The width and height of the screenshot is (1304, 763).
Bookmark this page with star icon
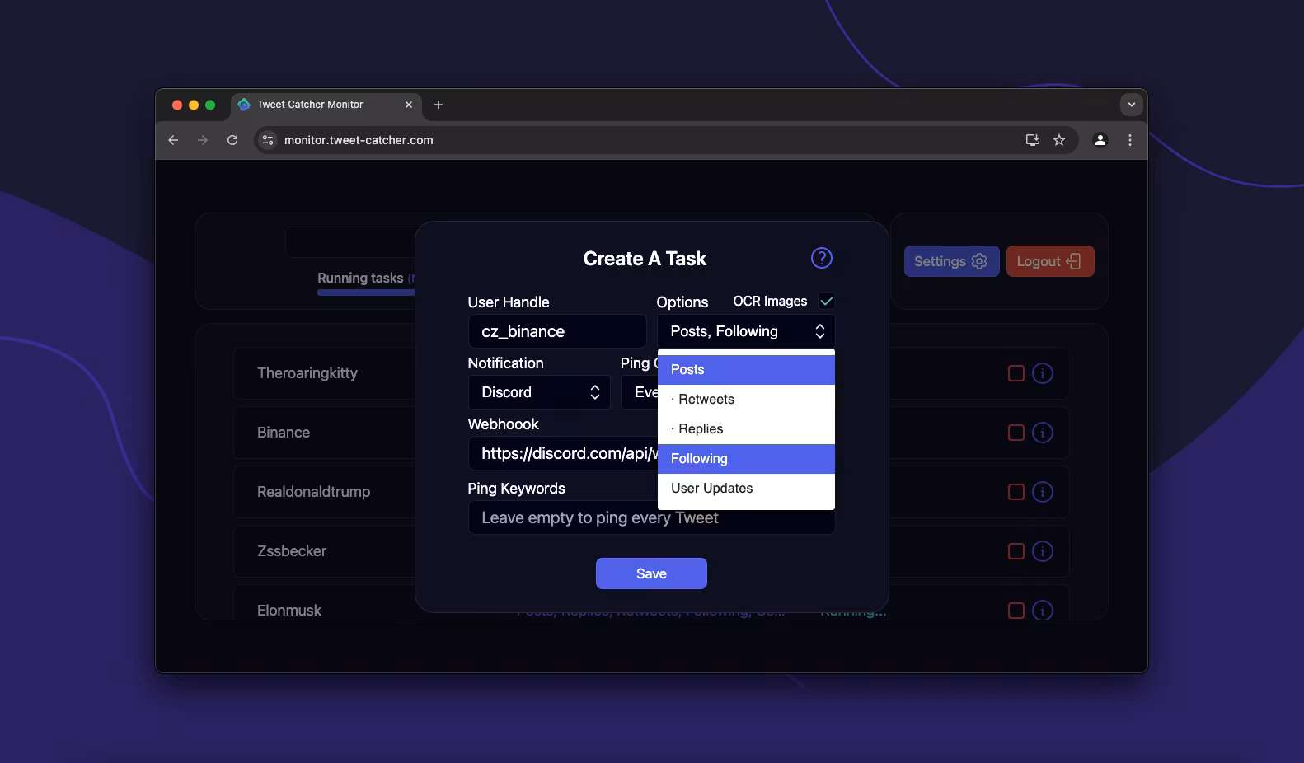(1059, 140)
